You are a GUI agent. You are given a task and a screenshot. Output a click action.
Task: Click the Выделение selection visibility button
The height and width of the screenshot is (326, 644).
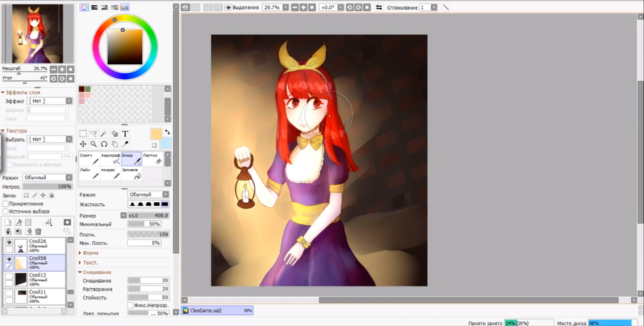click(242, 7)
